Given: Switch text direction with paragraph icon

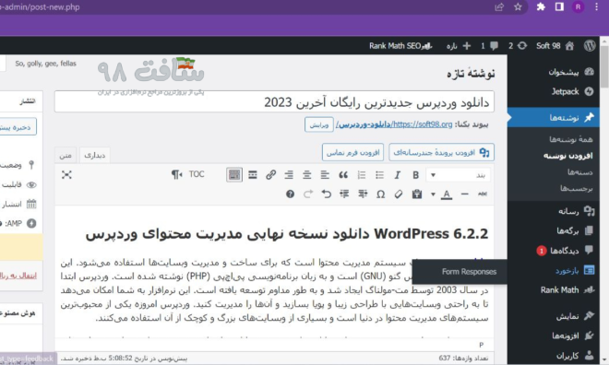Looking at the screenshot, I should click(x=177, y=175).
